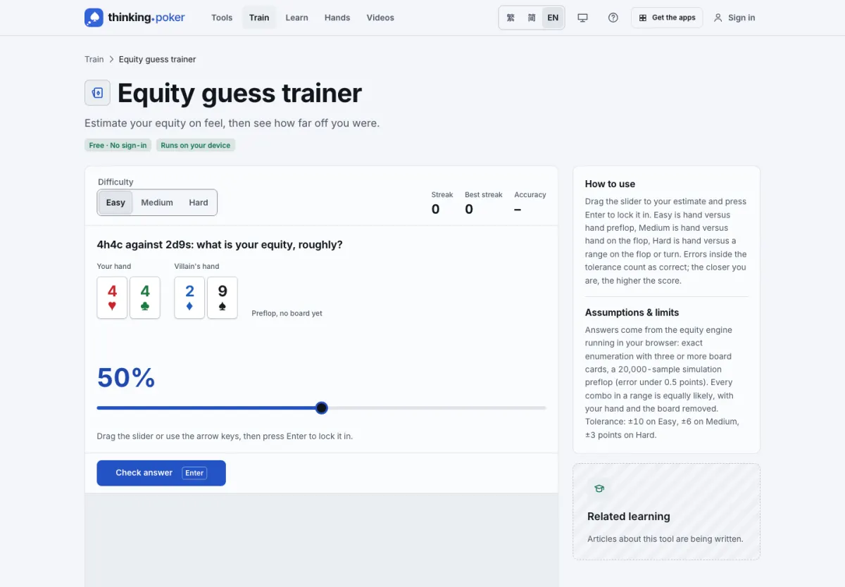
Task: Open the Tools menu
Action: click(222, 18)
